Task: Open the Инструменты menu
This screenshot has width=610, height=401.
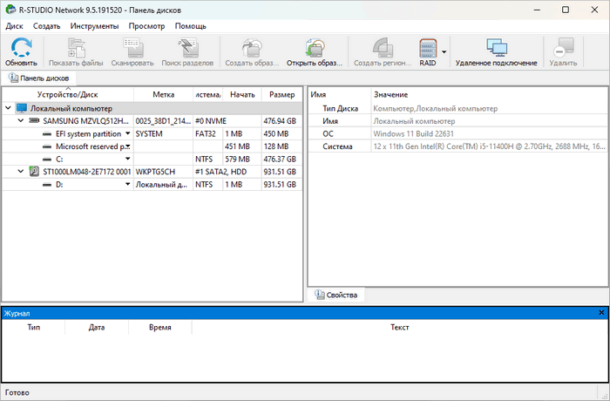Action: [x=95, y=26]
